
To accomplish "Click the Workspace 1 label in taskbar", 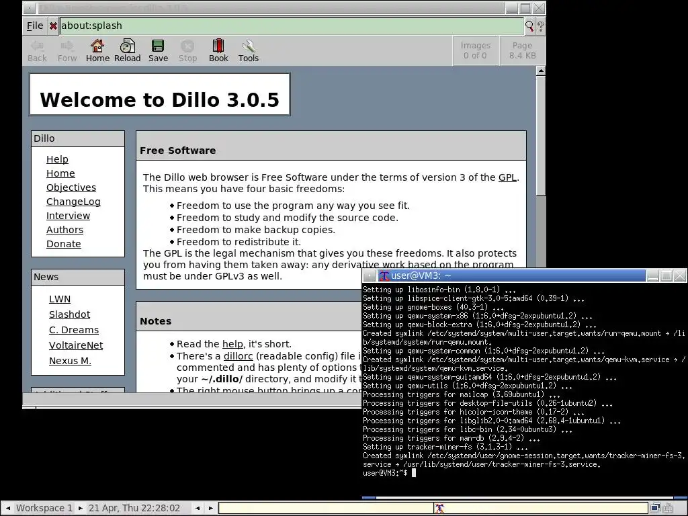I will tap(44, 508).
